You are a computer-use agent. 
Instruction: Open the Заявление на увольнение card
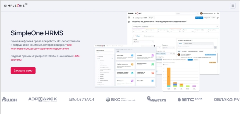145,74
